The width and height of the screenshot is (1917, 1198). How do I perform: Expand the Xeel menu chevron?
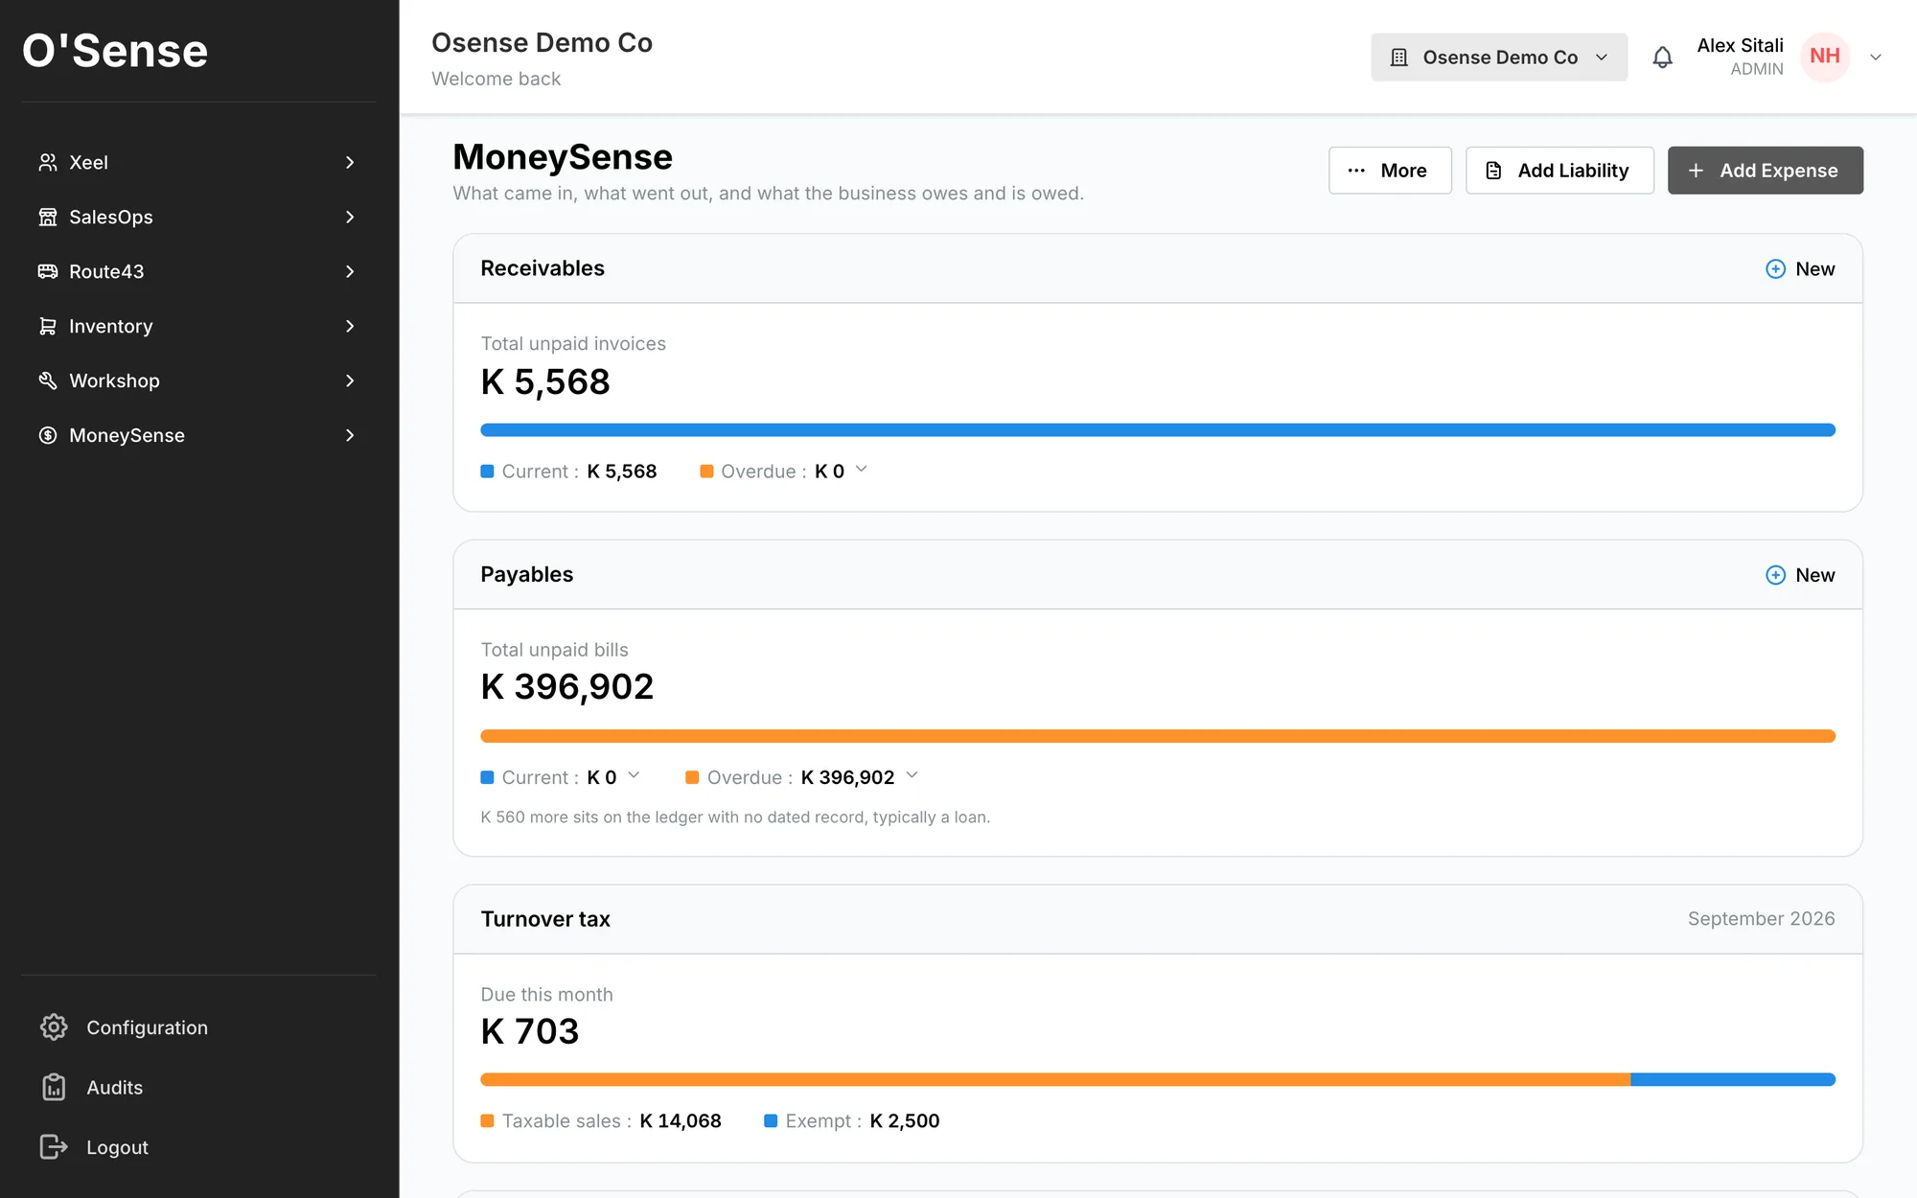click(350, 162)
